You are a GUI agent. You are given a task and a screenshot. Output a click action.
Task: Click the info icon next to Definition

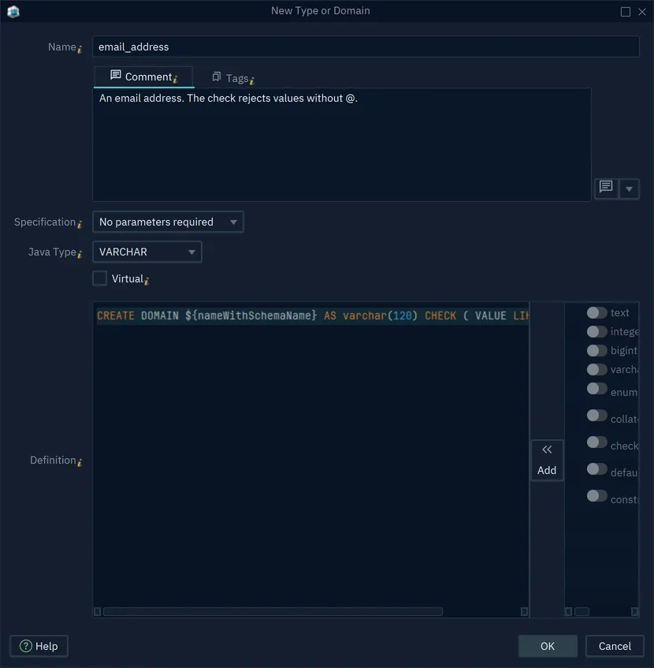(80, 462)
